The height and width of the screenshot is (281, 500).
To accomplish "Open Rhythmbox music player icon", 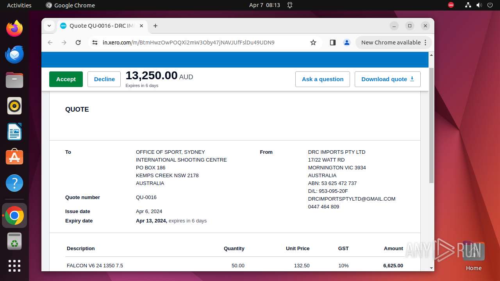I will click(14, 106).
